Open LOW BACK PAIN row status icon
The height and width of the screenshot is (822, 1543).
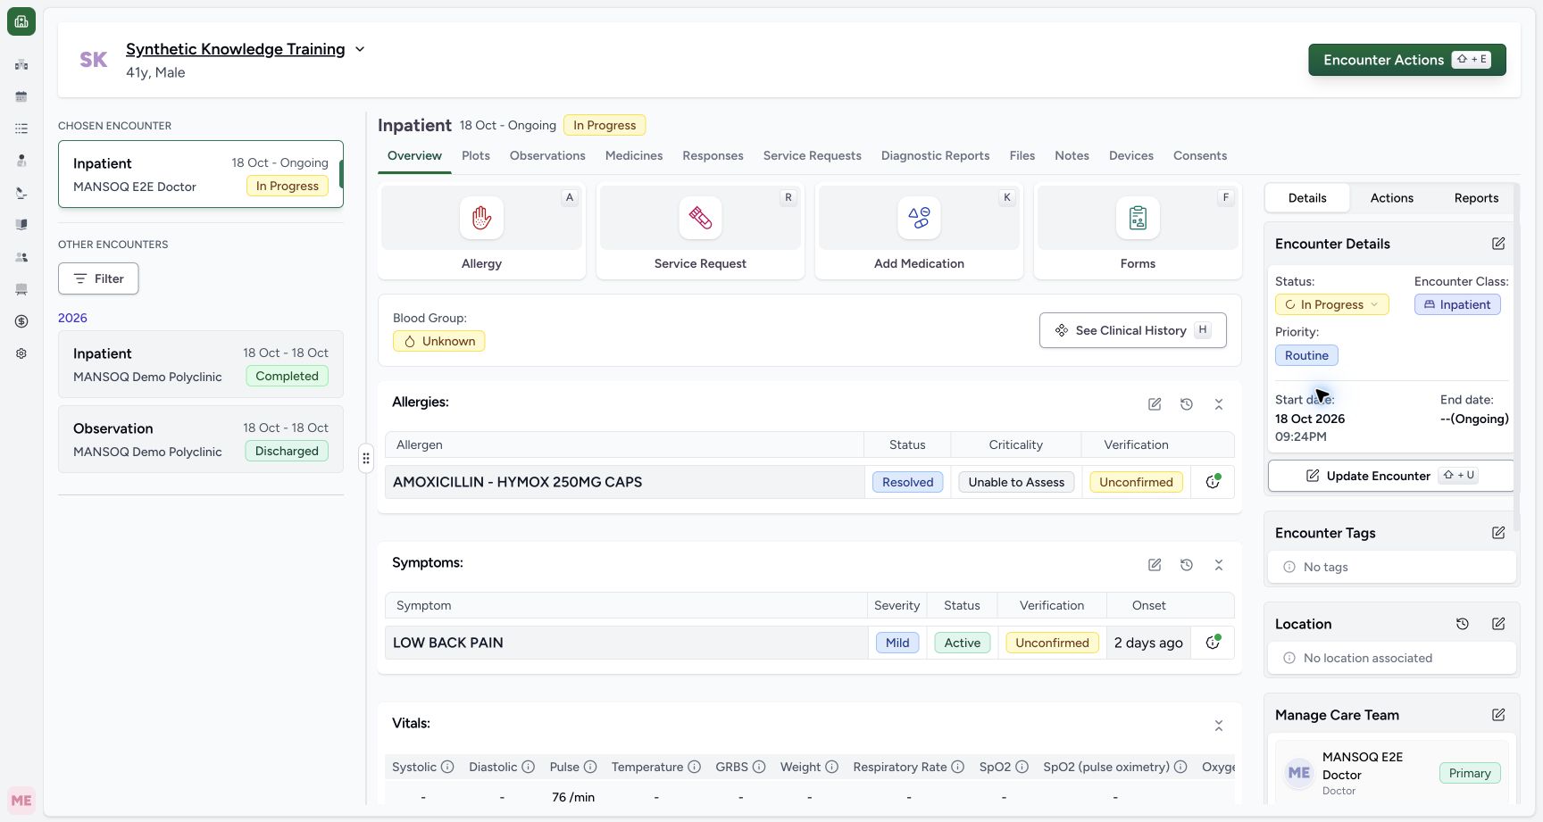coord(1213,643)
